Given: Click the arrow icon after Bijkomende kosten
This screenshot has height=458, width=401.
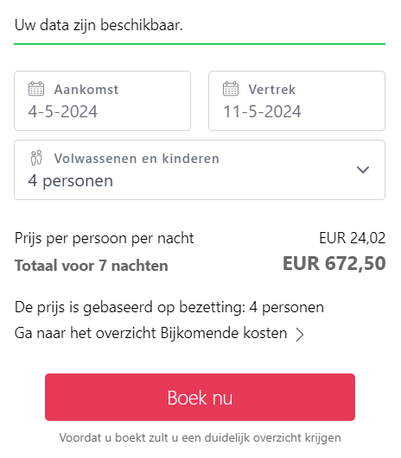Looking at the screenshot, I should pyautogui.click(x=299, y=335).
